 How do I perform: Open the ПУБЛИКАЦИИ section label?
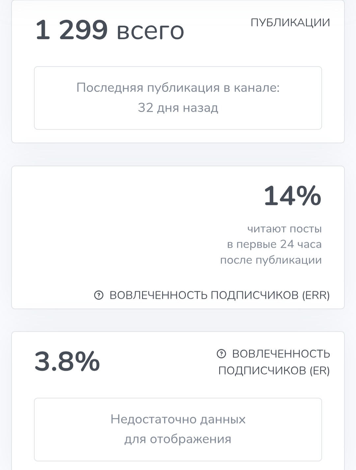(290, 22)
